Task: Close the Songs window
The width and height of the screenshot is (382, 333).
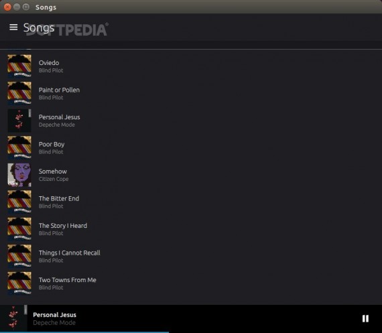Action: click(x=7, y=7)
